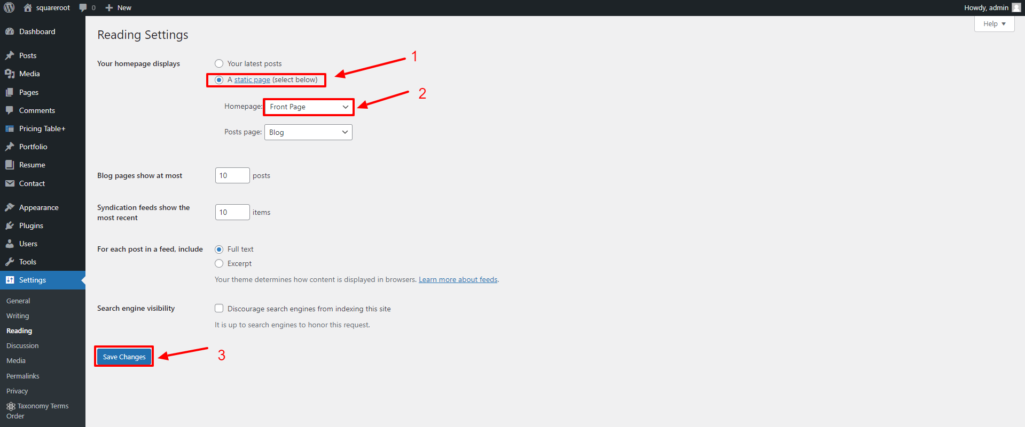Click the Media sidebar icon
The image size is (1025, 427).
pyautogui.click(x=10, y=74)
